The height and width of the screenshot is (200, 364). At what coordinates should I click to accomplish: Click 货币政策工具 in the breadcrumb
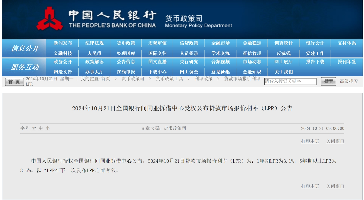tap(169, 79)
